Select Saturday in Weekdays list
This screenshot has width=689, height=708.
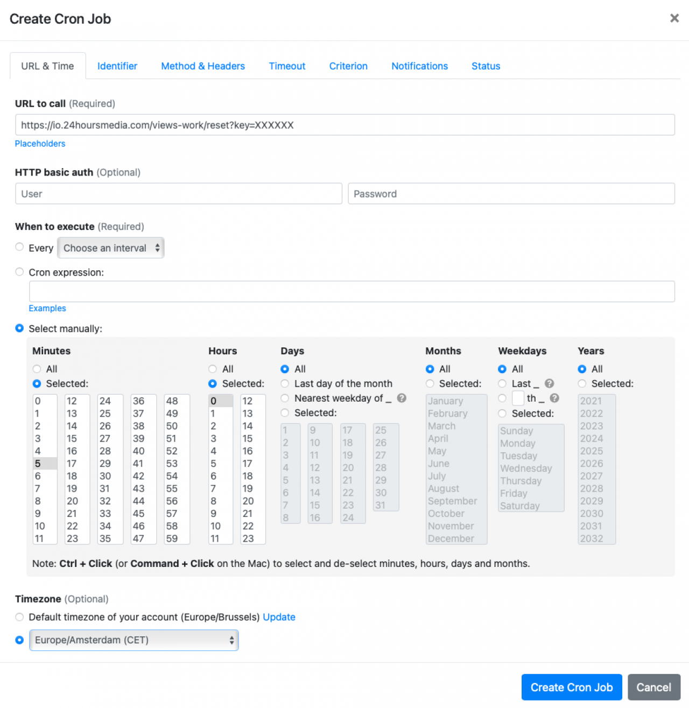(531, 506)
